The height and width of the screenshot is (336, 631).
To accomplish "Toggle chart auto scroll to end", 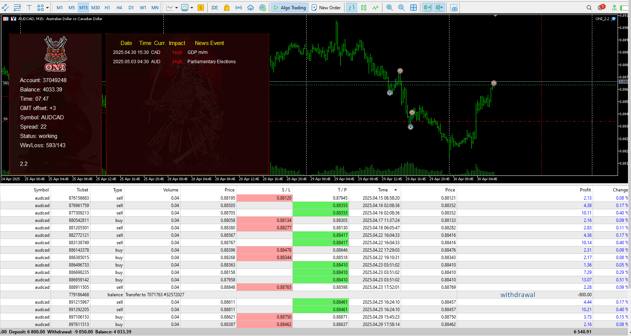I will point(427,7).
